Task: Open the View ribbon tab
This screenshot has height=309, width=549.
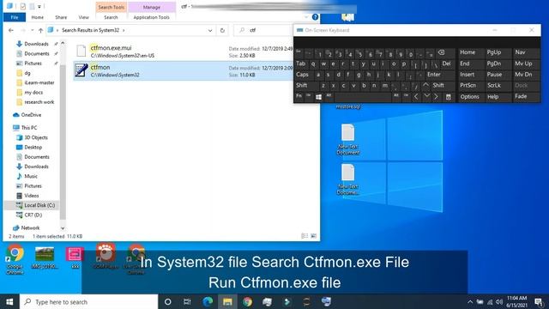Action: (84, 17)
